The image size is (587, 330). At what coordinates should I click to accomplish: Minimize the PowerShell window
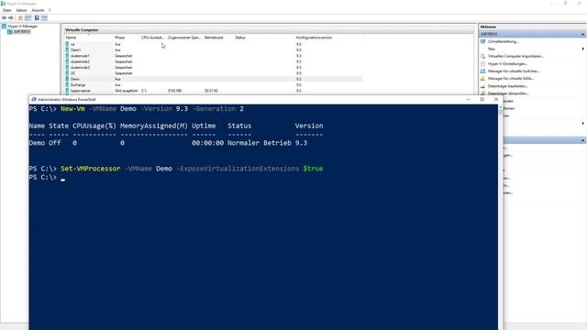pyautogui.click(x=469, y=100)
